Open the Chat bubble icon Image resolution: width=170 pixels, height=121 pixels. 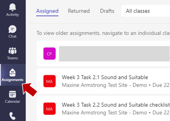click(12, 29)
